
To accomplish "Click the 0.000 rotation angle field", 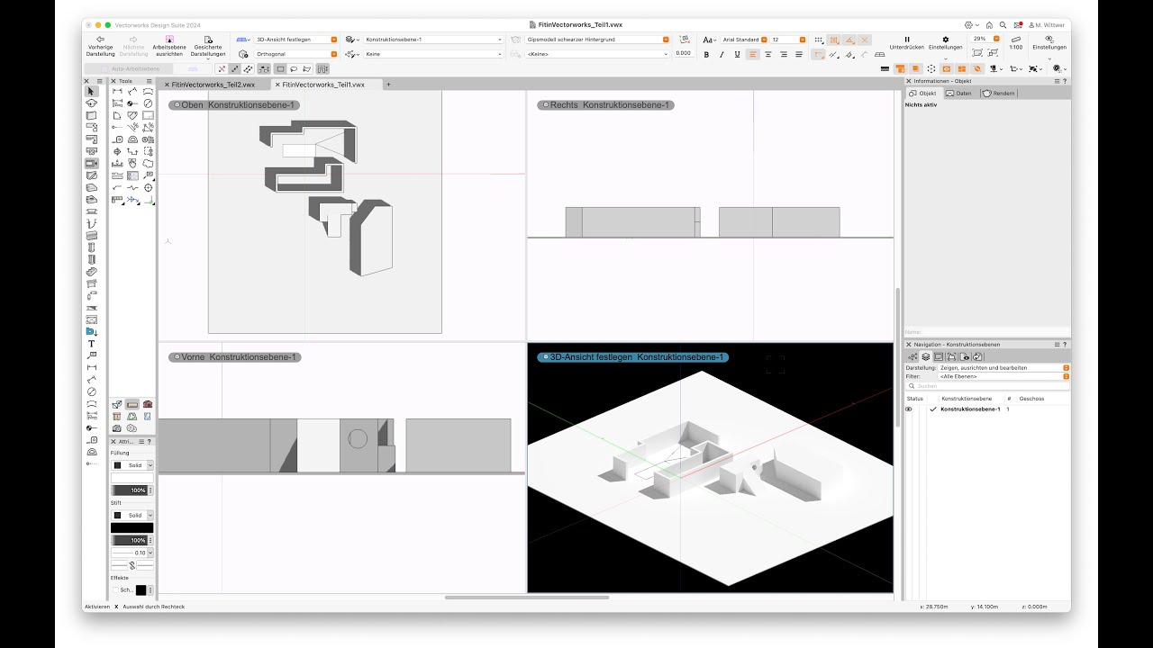I will 684,54.
